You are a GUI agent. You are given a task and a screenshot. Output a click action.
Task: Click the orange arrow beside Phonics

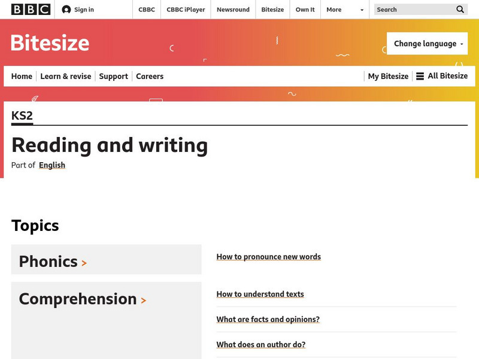84,263
